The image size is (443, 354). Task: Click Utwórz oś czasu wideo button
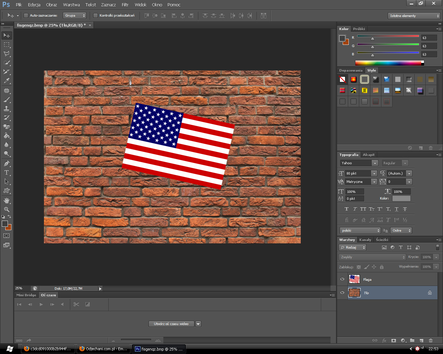171,324
